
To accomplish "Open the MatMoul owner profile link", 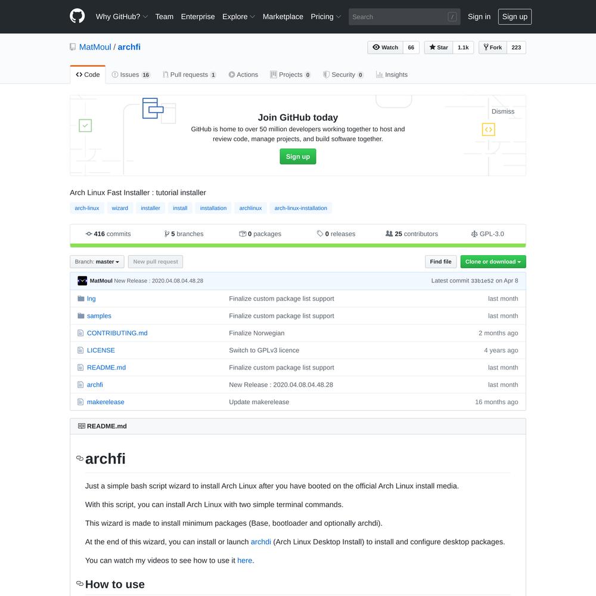I will [x=95, y=47].
